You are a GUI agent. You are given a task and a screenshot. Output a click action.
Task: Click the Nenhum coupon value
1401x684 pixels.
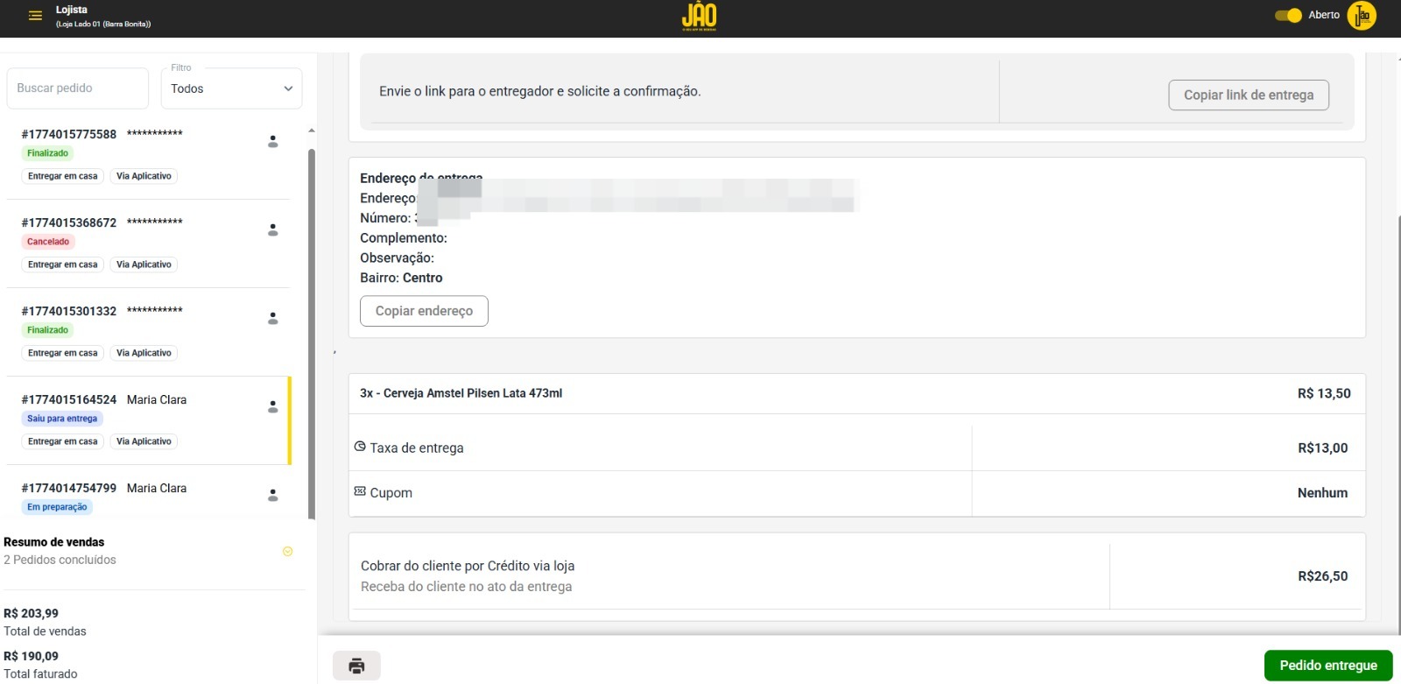tap(1322, 493)
